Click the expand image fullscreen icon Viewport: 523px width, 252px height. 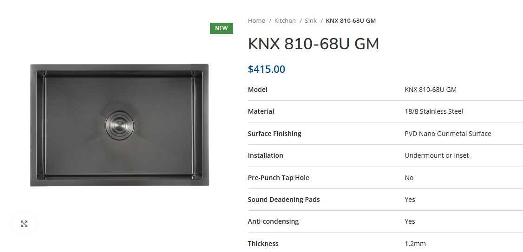[24, 224]
